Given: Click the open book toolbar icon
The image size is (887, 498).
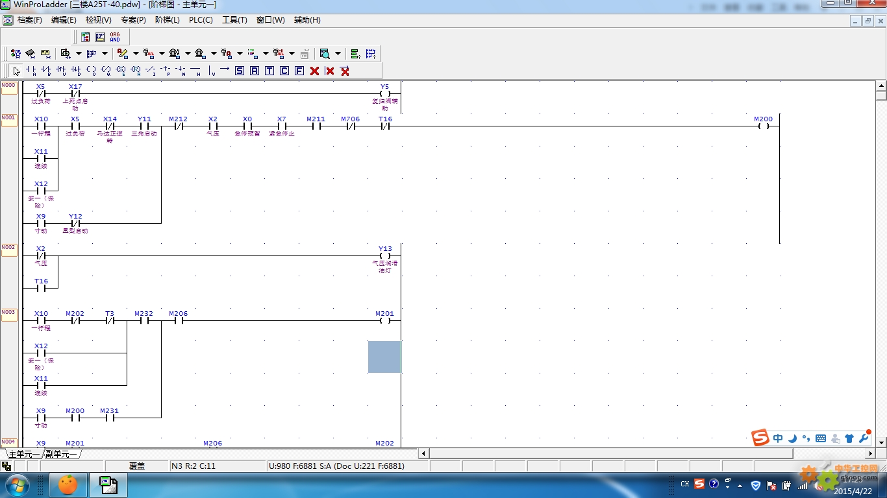Looking at the screenshot, I should [x=45, y=53].
